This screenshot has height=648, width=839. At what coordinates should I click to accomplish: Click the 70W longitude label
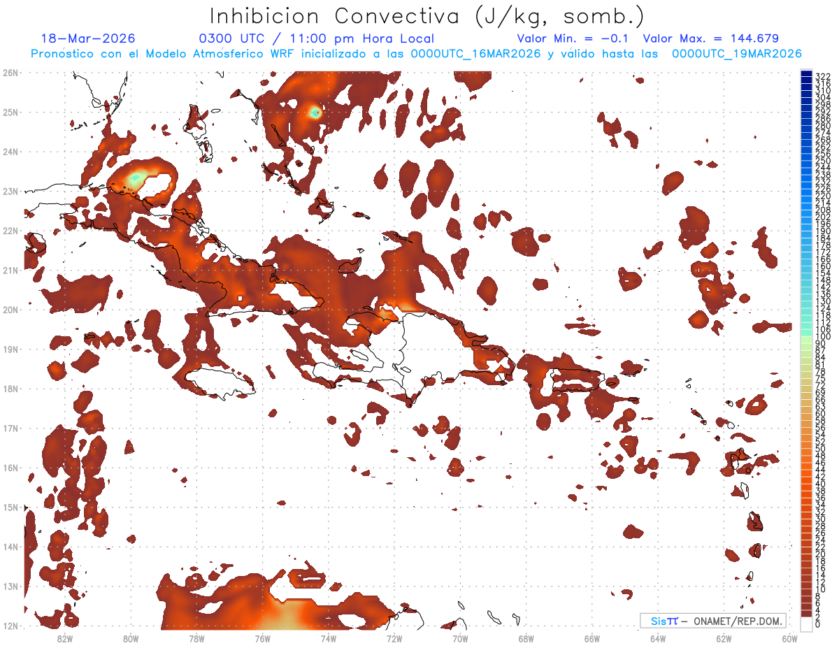click(460, 639)
